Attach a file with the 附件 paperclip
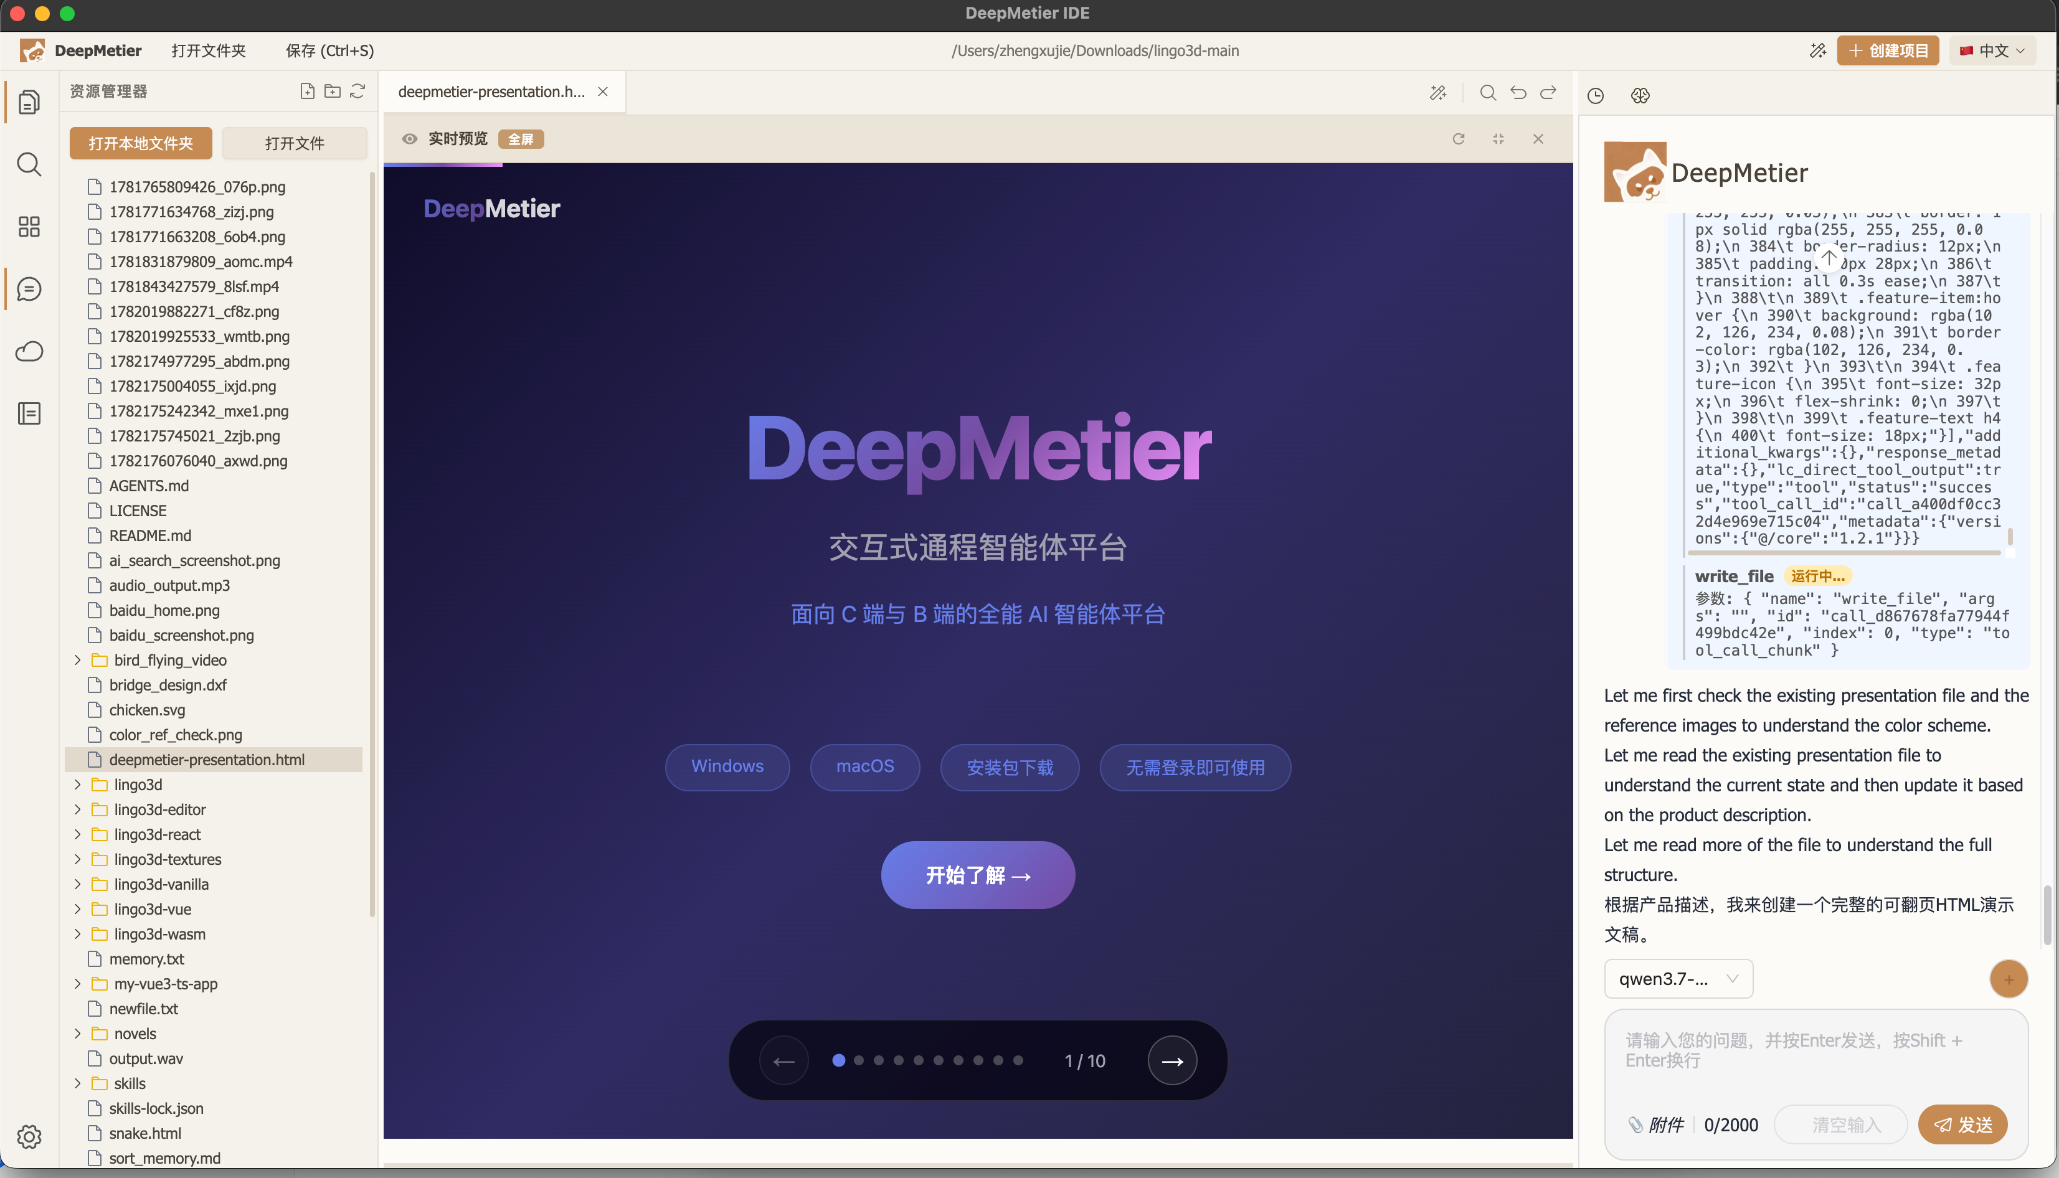Viewport: 2059px width, 1178px height. pyautogui.click(x=1655, y=1124)
